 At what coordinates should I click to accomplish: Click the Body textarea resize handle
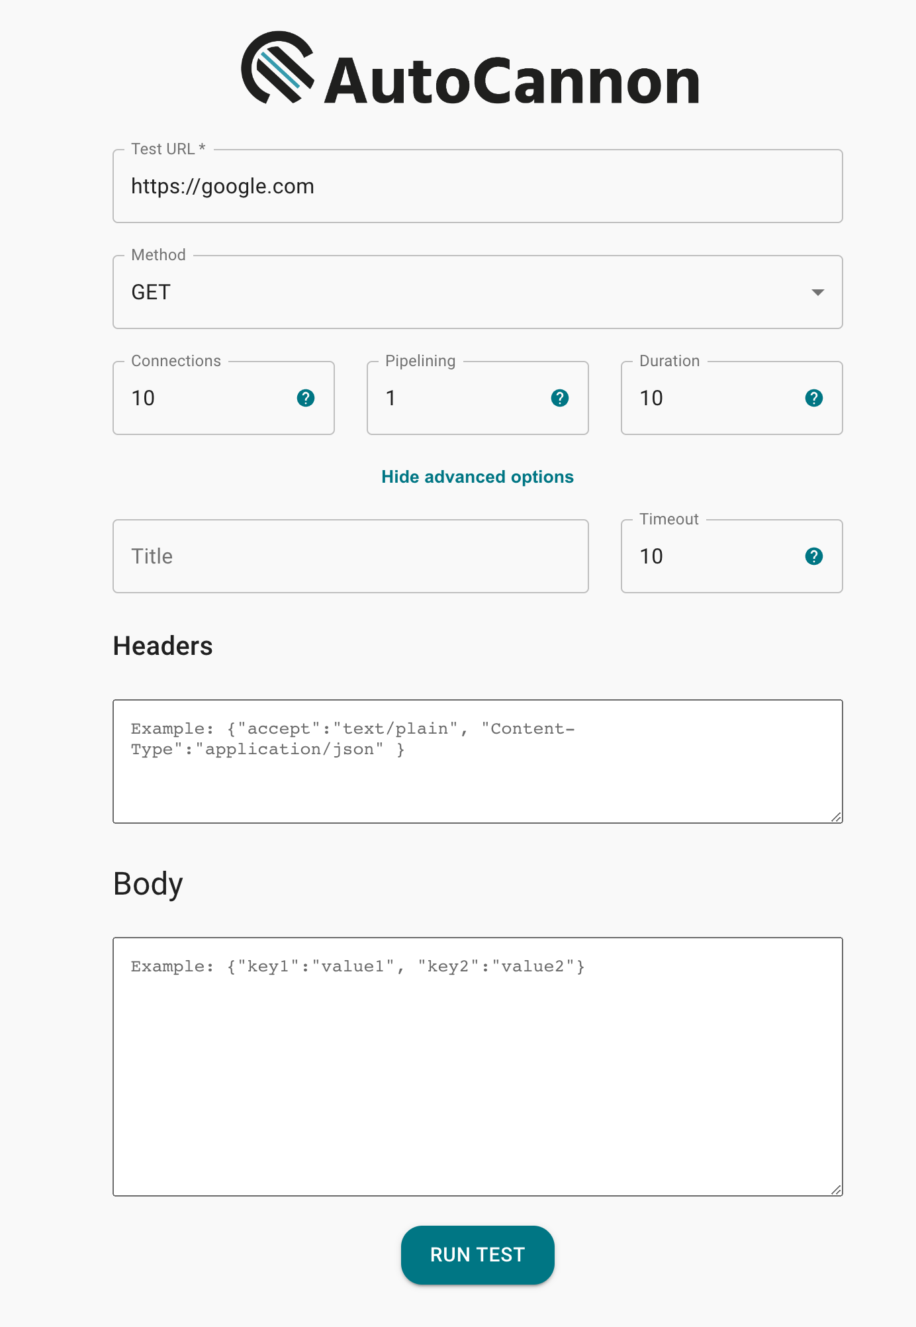[837, 1190]
